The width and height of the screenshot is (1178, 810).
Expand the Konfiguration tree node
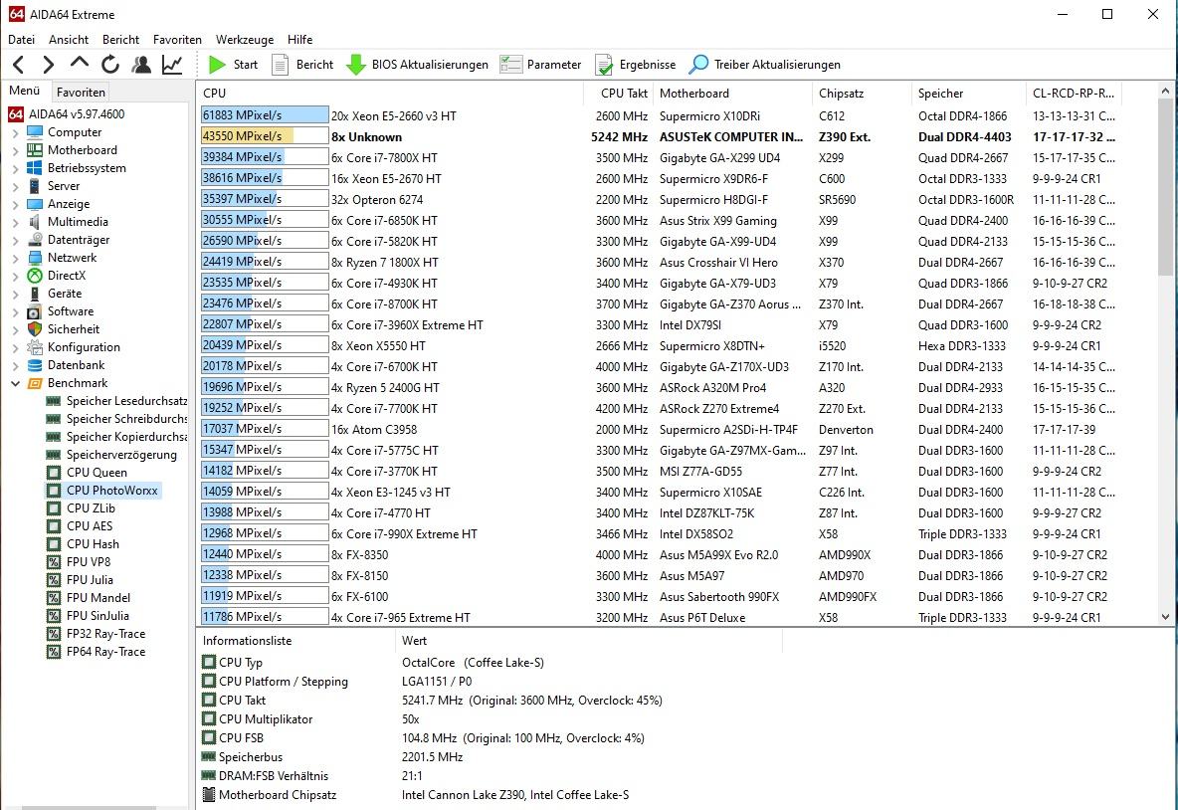tap(15, 347)
